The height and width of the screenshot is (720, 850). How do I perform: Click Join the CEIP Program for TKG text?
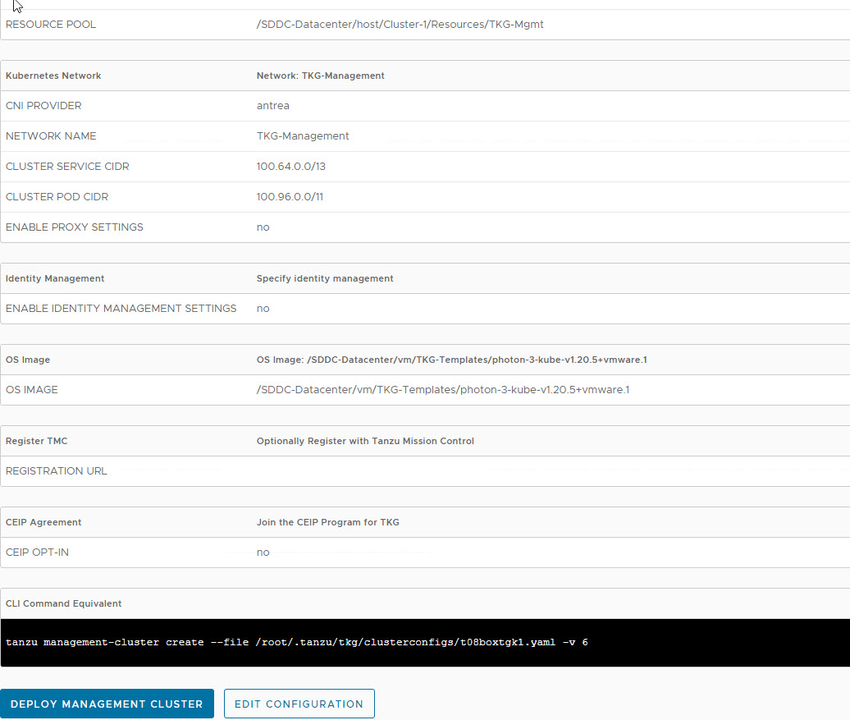[x=328, y=522]
